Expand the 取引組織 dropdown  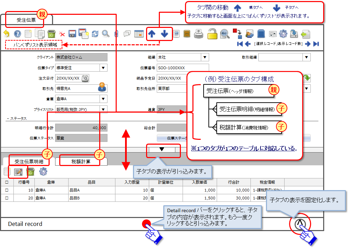(x=307, y=57)
